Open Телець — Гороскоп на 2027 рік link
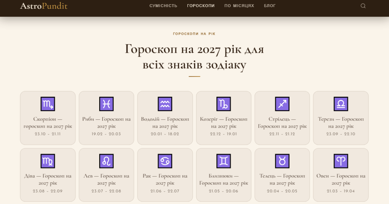Screen dimensions: 389x204 282,180
